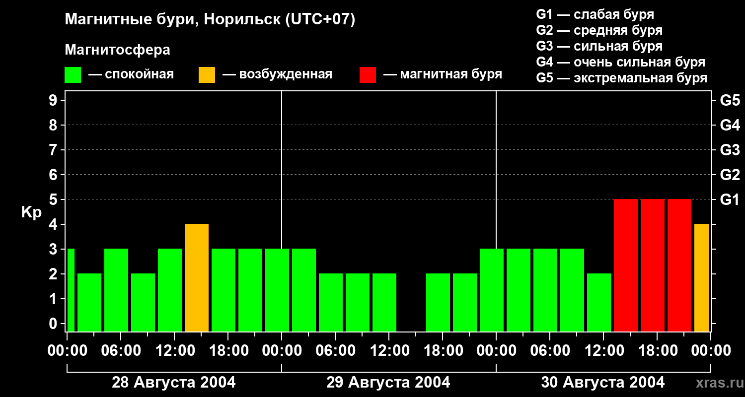
Task: Click the '06:00' time label under 29 August
Action: pyautogui.click(x=337, y=350)
